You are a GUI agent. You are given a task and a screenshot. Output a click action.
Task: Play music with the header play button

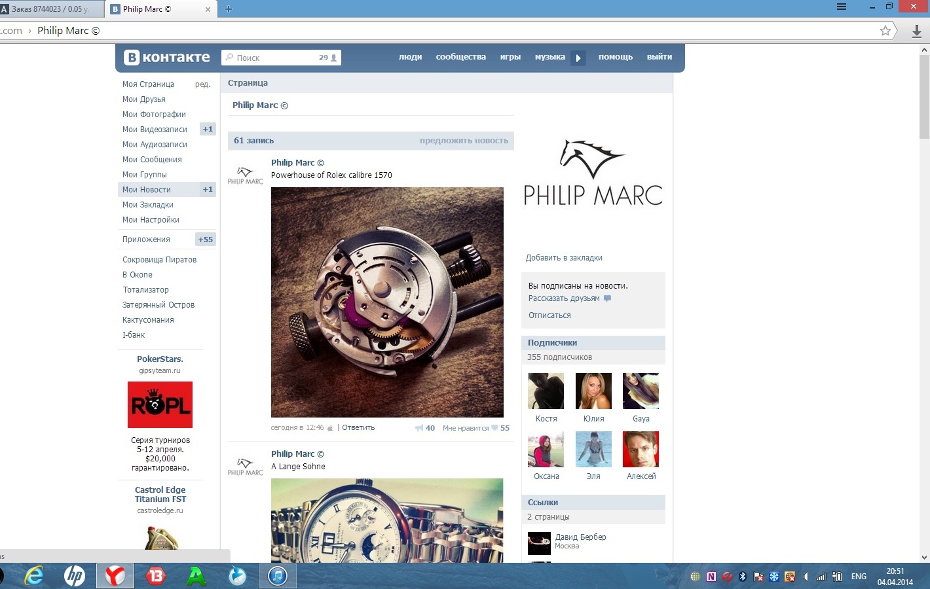[x=578, y=58]
